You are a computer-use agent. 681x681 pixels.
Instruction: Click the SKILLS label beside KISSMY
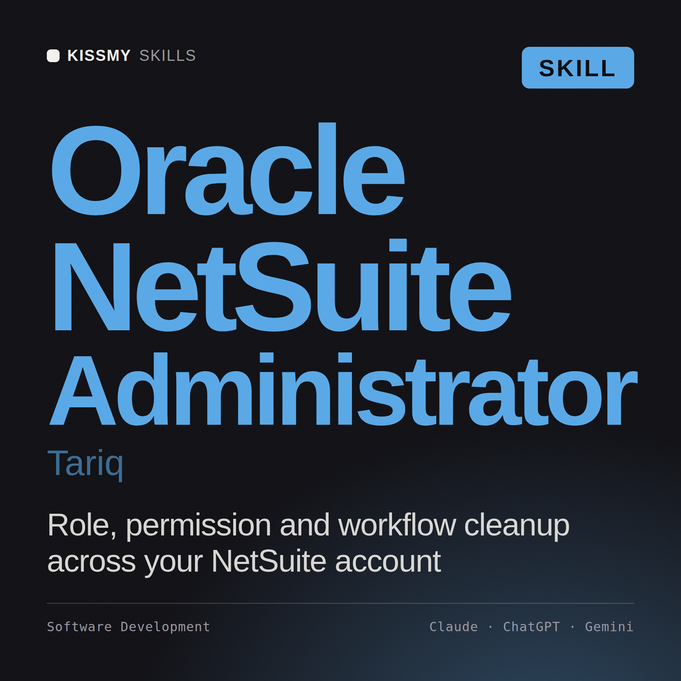coord(167,56)
